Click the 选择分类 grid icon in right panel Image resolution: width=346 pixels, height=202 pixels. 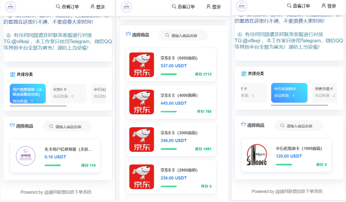244,74
